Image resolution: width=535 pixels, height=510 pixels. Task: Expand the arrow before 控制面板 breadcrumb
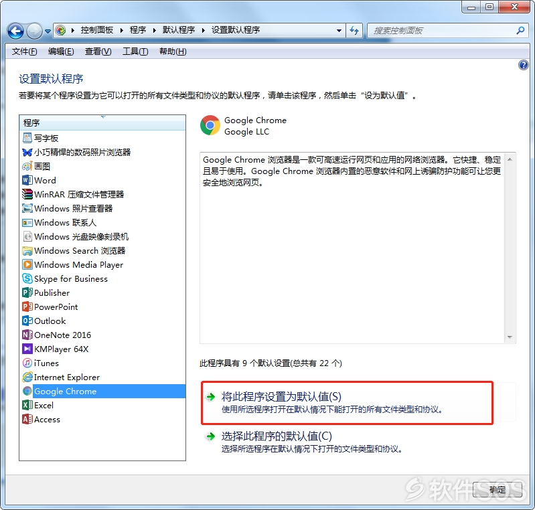73,30
